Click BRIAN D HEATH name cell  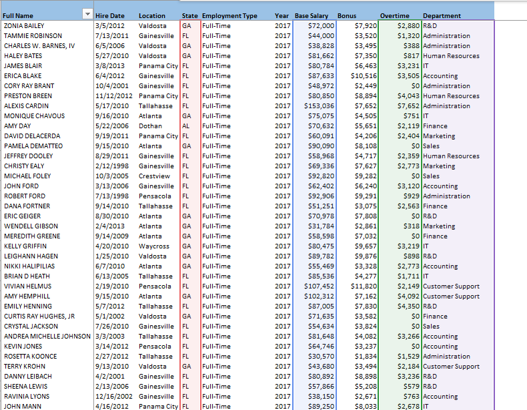tap(27, 276)
